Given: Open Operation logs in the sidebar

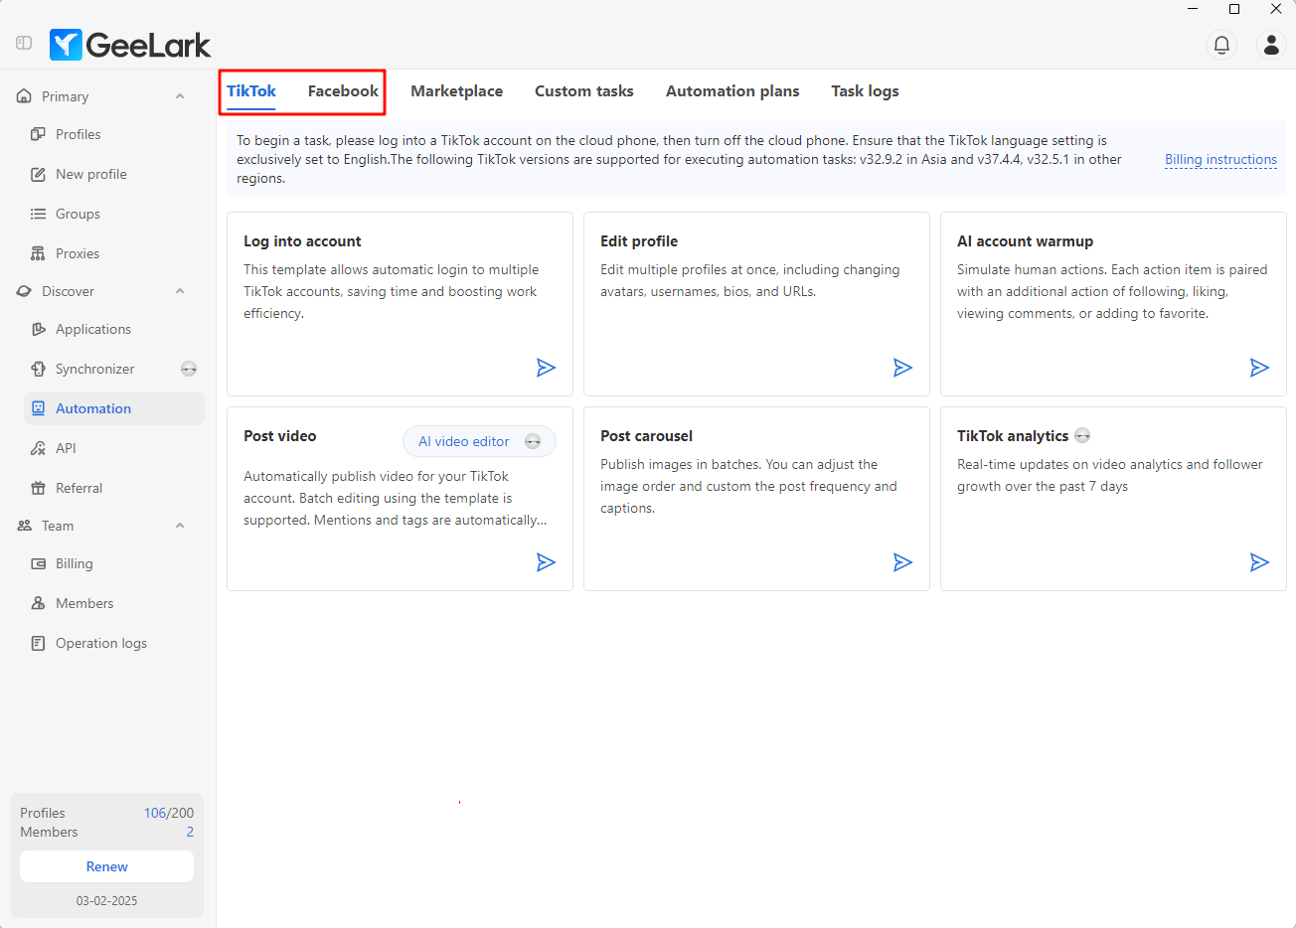Looking at the screenshot, I should click(x=114, y=643).
